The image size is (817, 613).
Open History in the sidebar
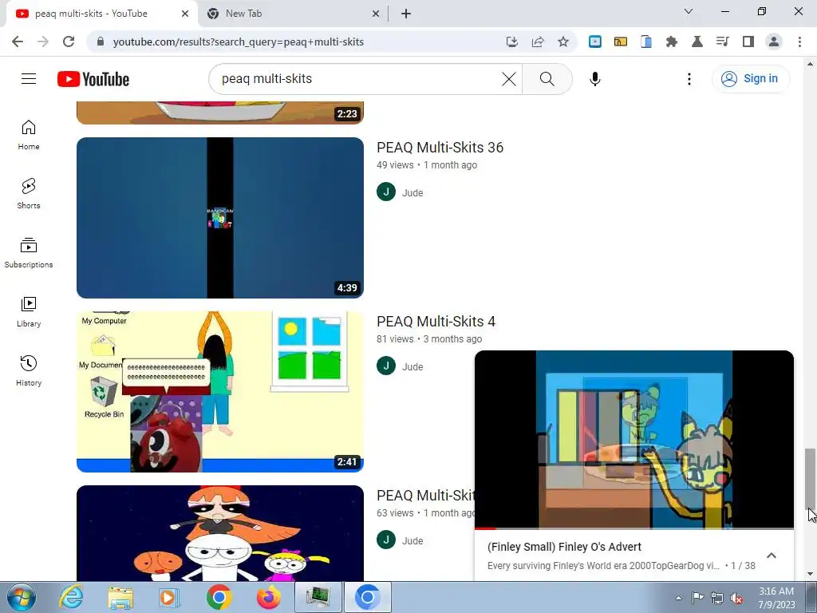29,370
